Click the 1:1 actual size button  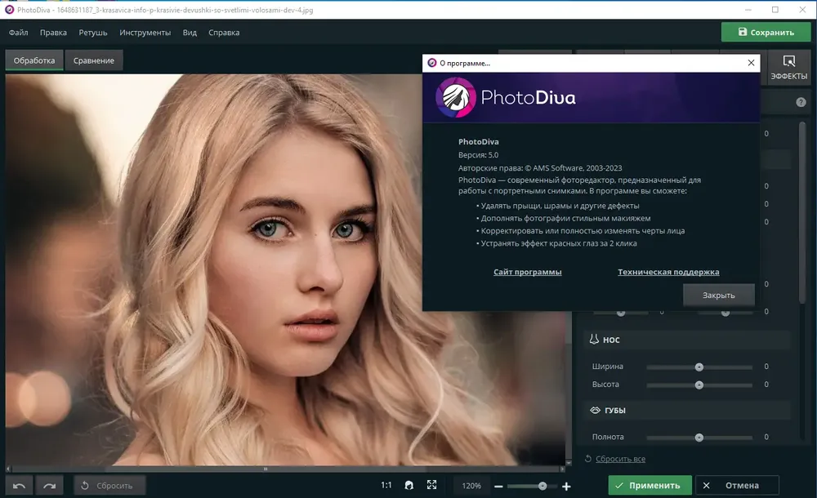(x=386, y=486)
